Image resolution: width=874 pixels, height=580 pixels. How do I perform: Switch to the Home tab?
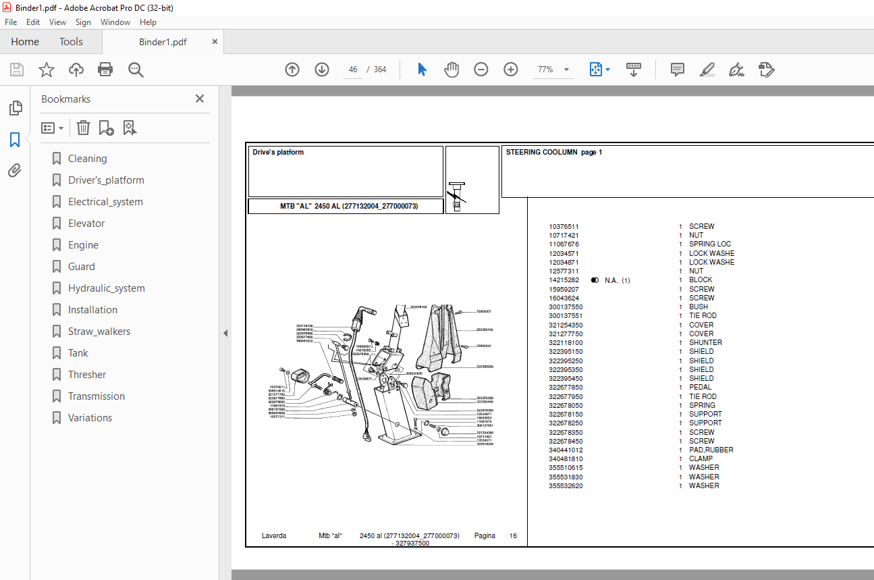tap(25, 42)
